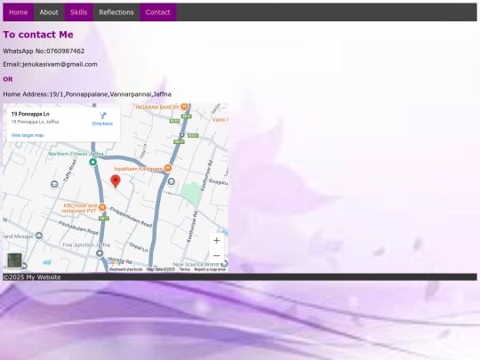
Task: Click Report a map error link
Action: click(x=210, y=269)
